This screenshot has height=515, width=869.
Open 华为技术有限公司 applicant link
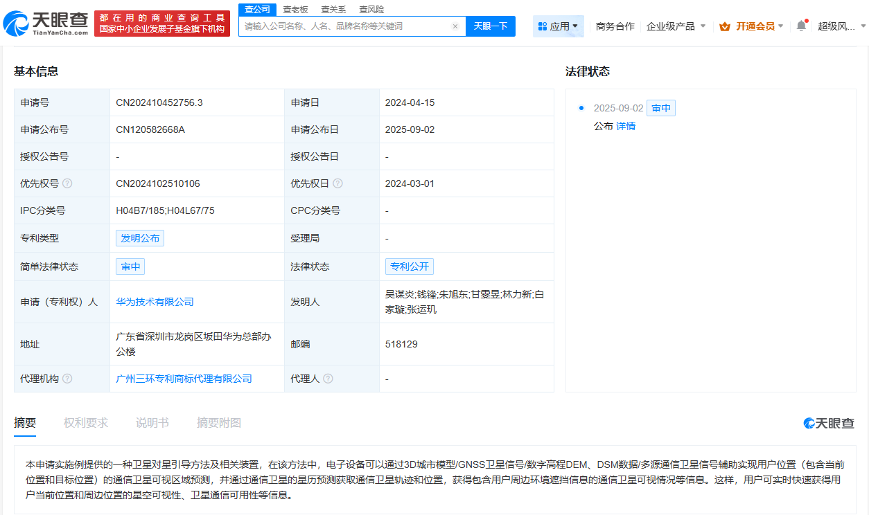tap(155, 302)
